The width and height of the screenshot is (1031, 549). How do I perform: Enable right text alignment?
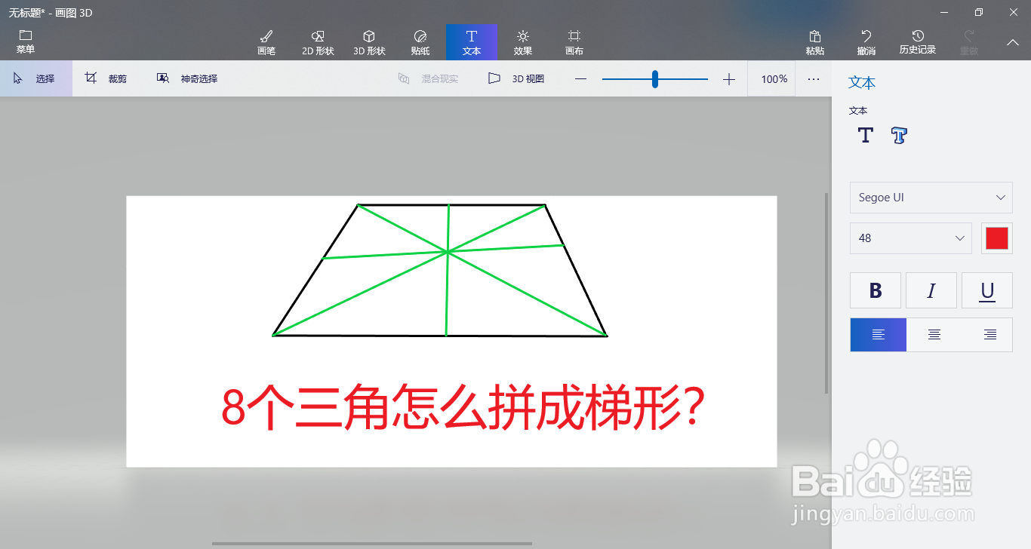[989, 334]
